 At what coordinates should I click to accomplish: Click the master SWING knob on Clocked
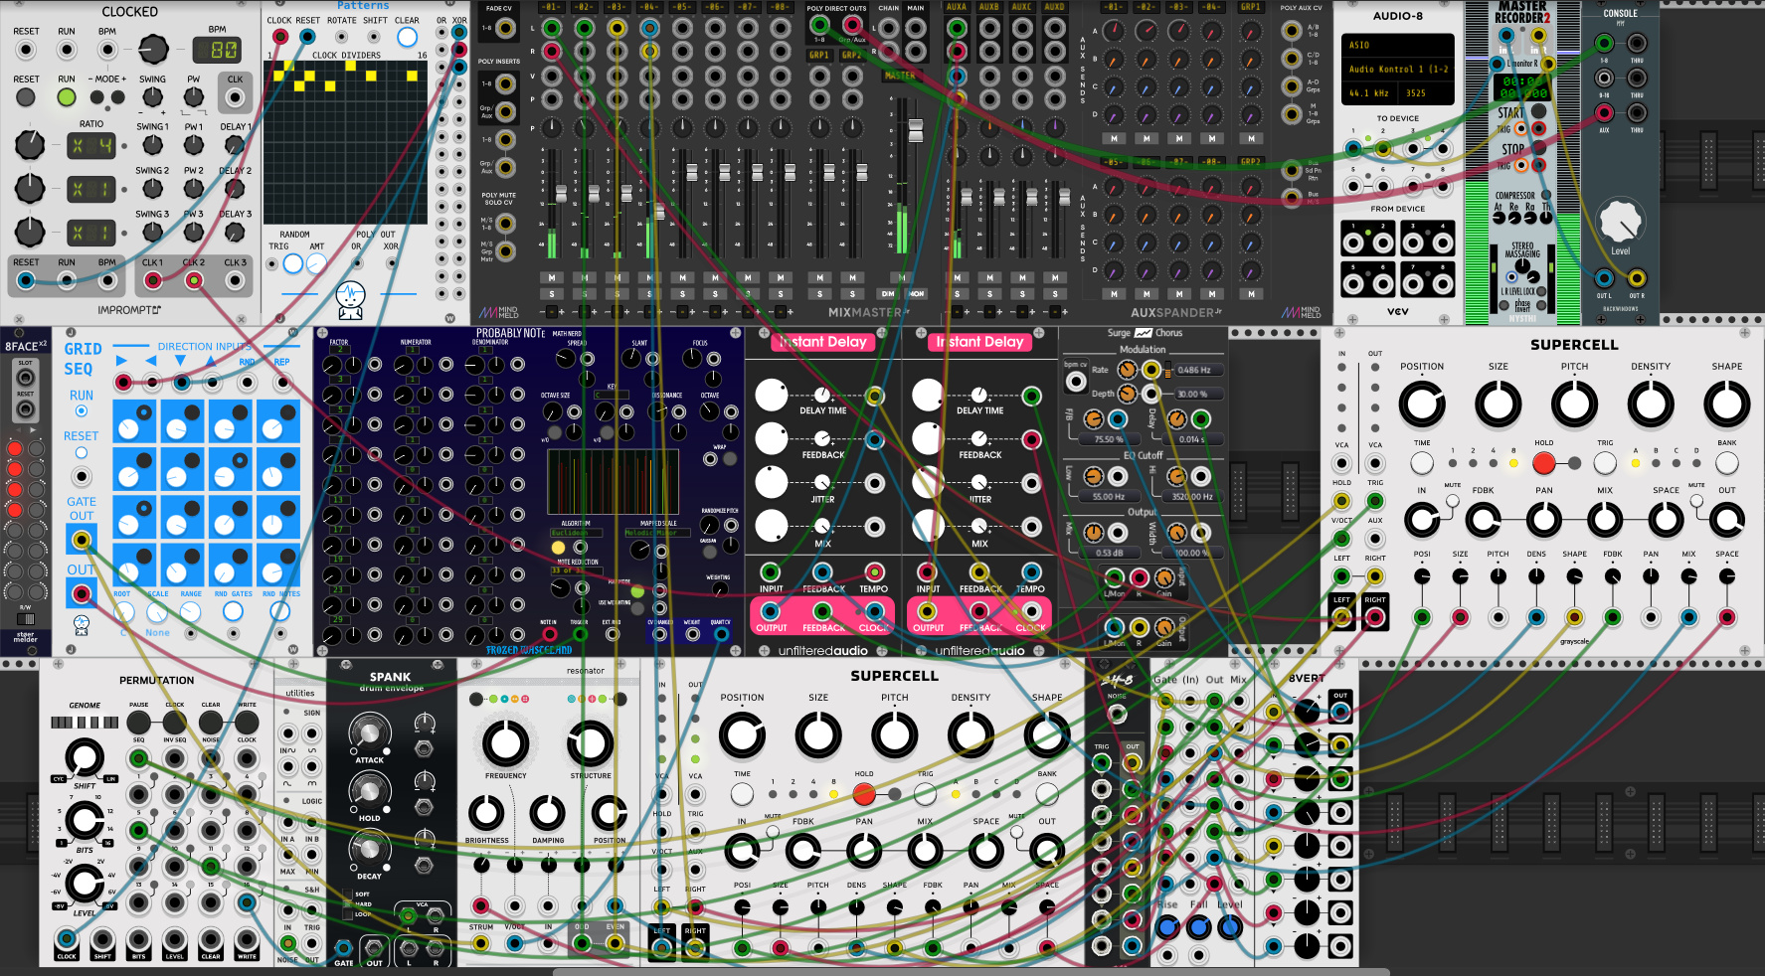pyautogui.click(x=152, y=97)
